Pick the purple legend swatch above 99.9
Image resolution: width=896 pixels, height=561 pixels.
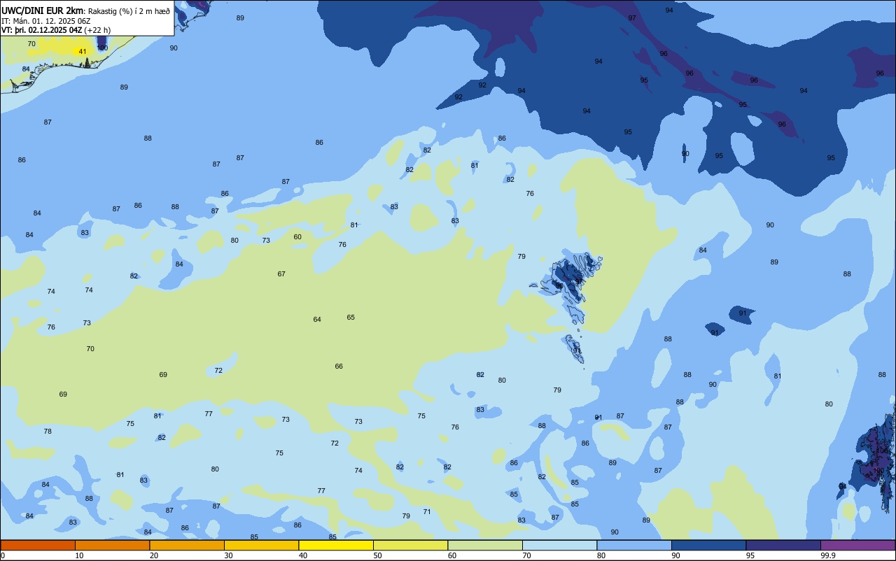point(857,545)
